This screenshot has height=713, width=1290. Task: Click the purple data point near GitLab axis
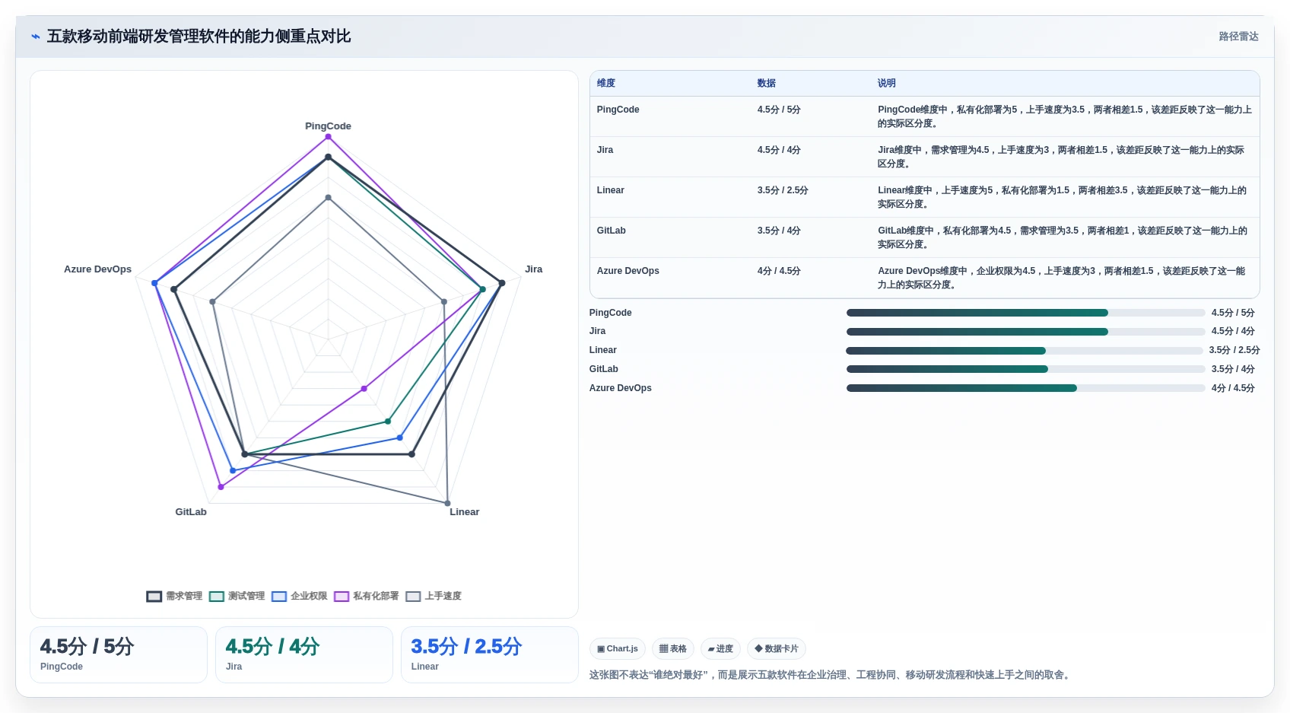click(221, 487)
